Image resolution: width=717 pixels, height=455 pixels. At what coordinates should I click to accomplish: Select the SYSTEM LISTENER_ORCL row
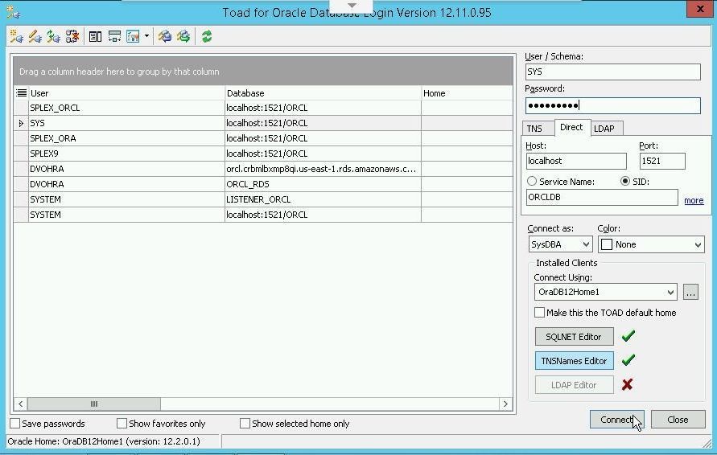[x=263, y=199]
